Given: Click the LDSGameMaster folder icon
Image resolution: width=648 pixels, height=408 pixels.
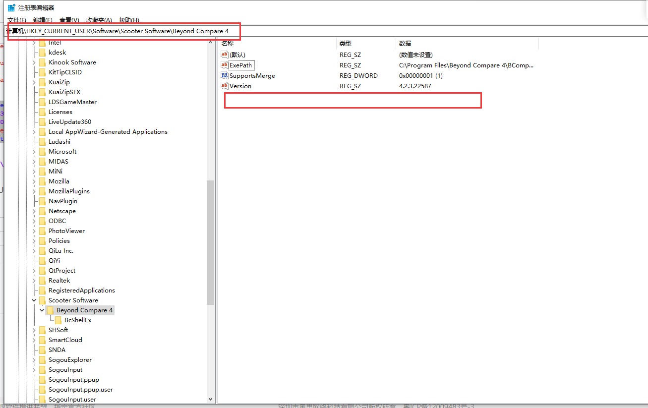Looking at the screenshot, I should (x=42, y=102).
